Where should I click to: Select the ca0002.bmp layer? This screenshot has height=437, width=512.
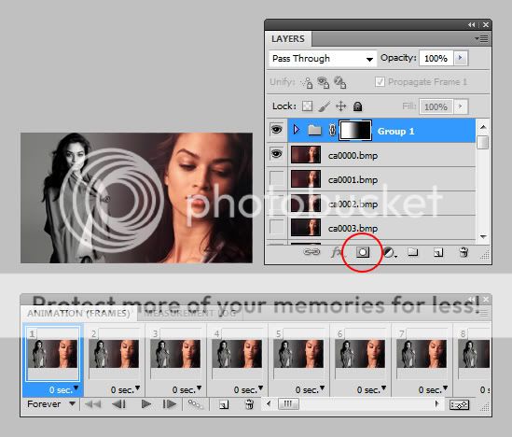pos(381,204)
